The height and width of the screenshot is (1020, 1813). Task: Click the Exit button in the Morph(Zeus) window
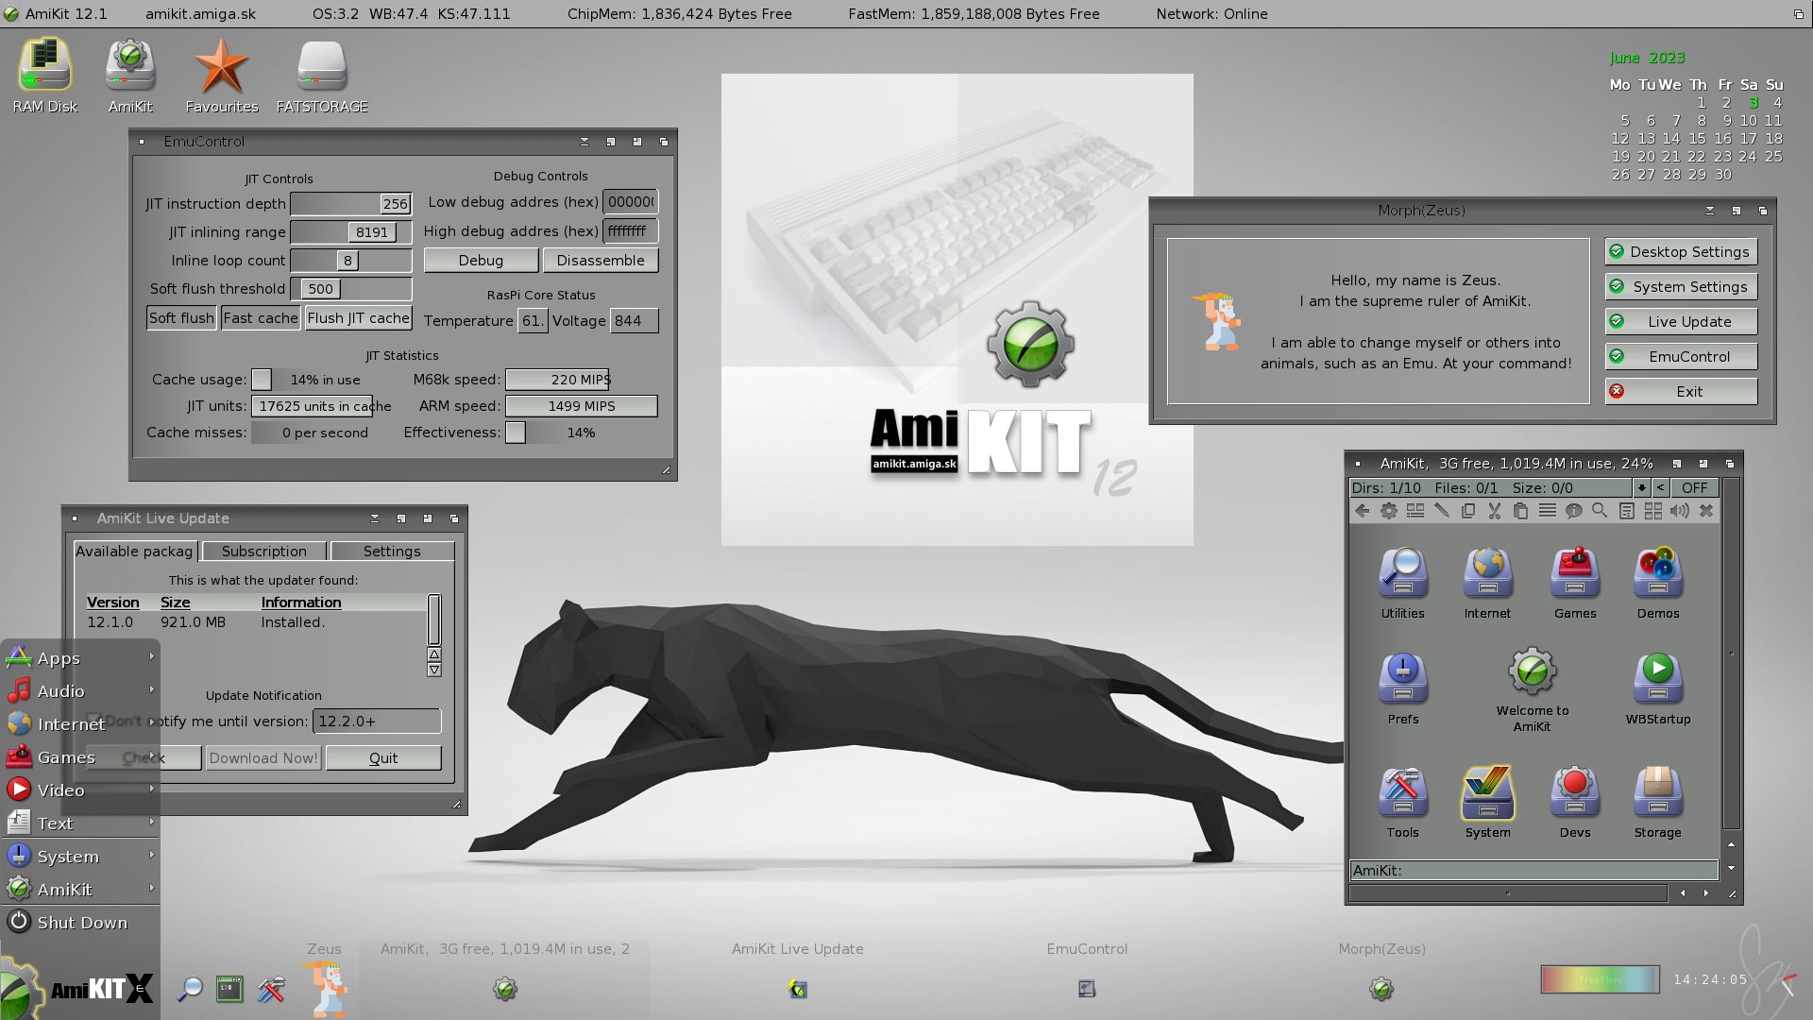pyautogui.click(x=1681, y=391)
